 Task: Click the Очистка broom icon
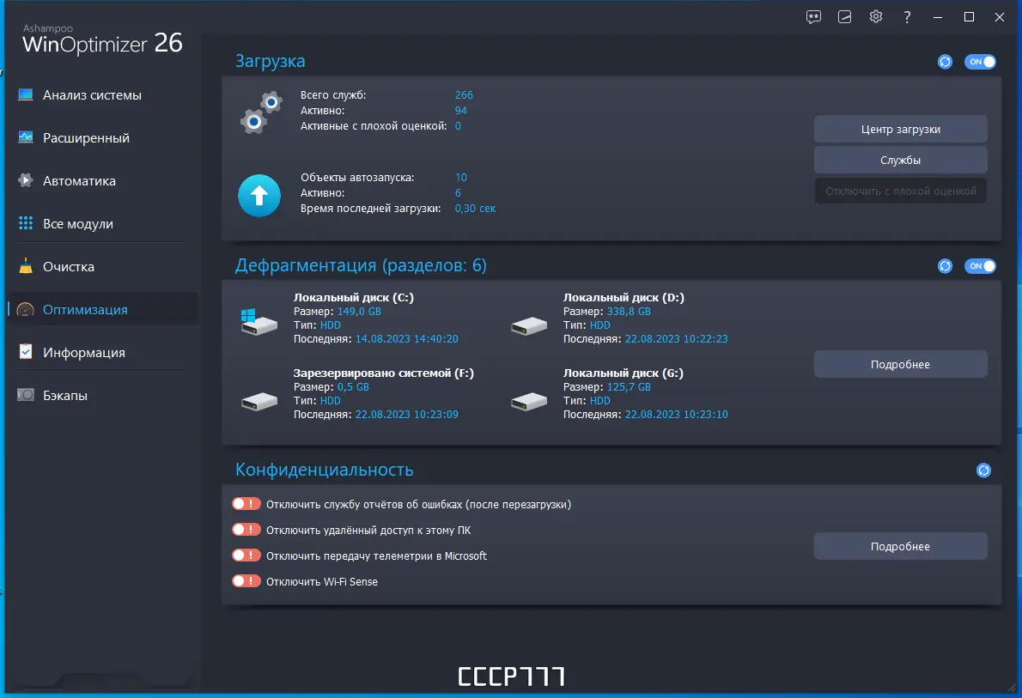click(26, 266)
